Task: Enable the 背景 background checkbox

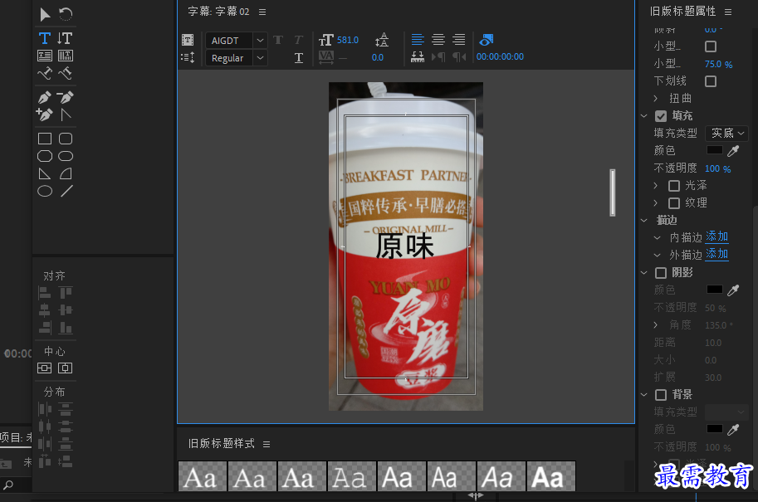Action: tap(661, 395)
